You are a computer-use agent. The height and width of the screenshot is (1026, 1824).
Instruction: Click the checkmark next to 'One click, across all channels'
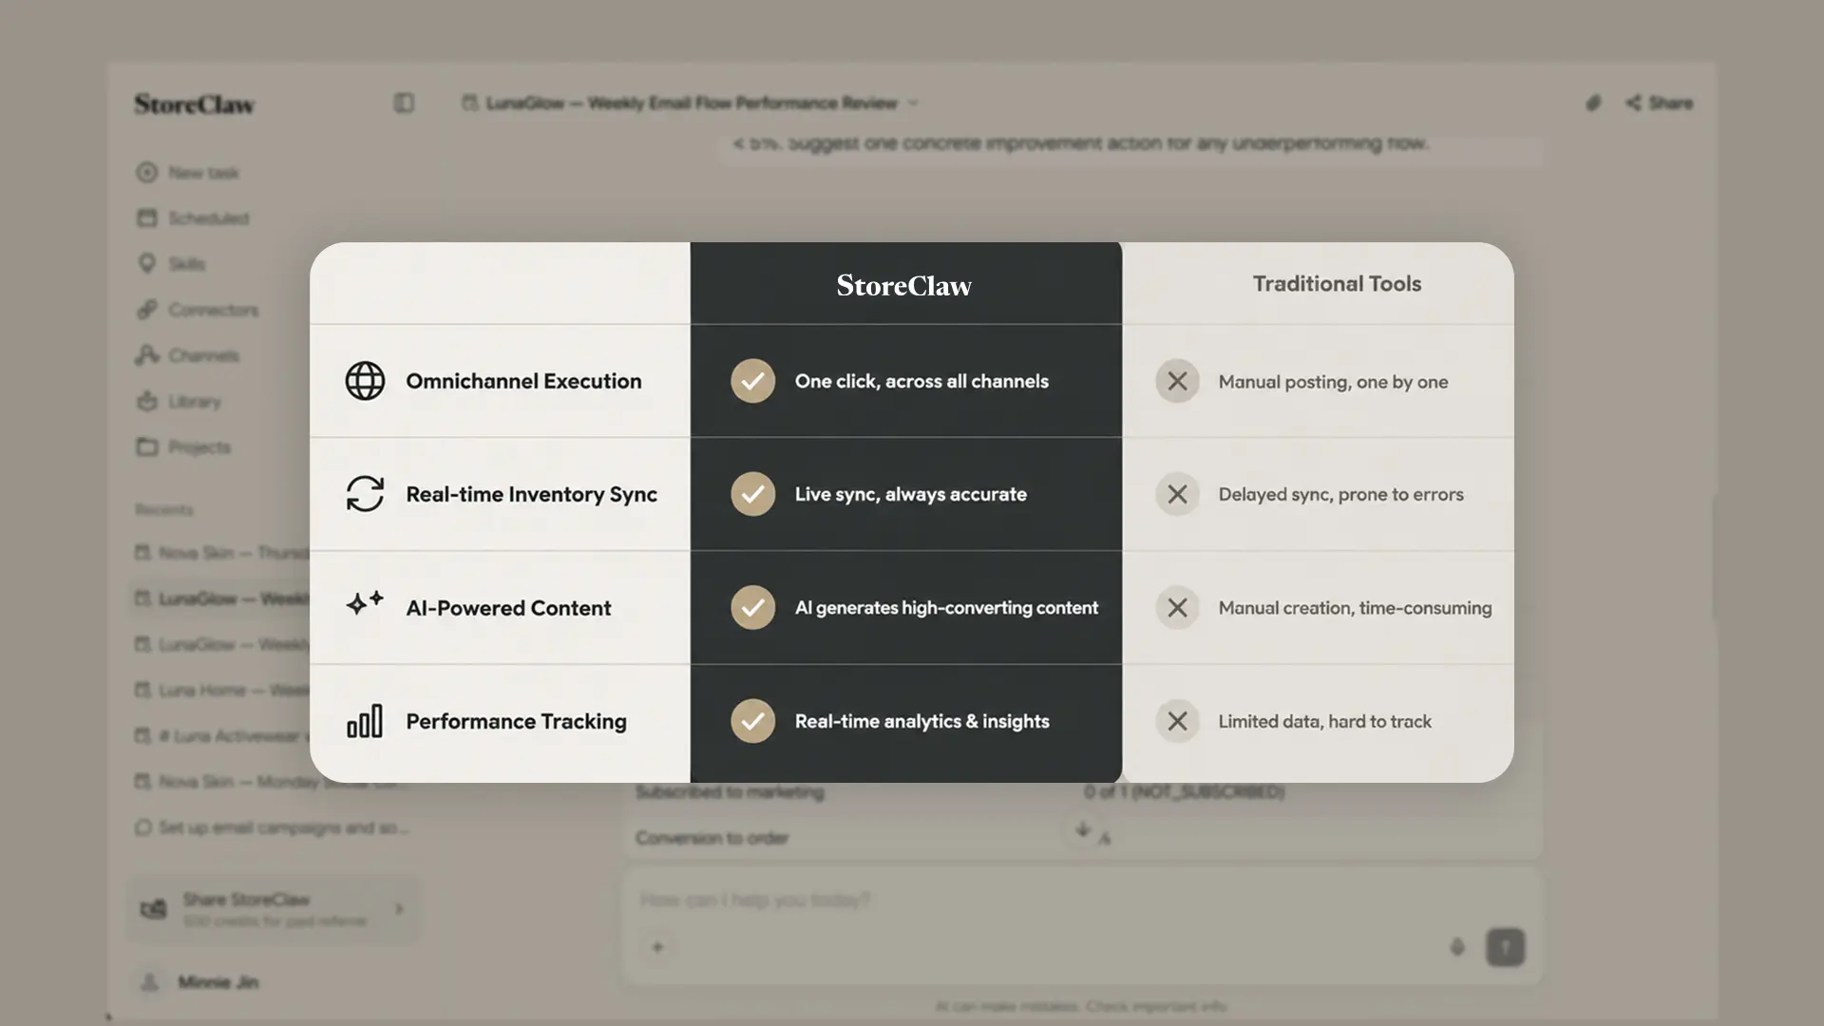point(752,381)
